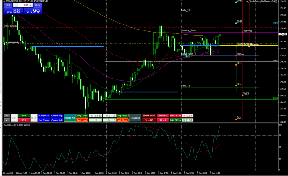Click the Lot Close button
The image size is (288, 176).
click(44, 120)
